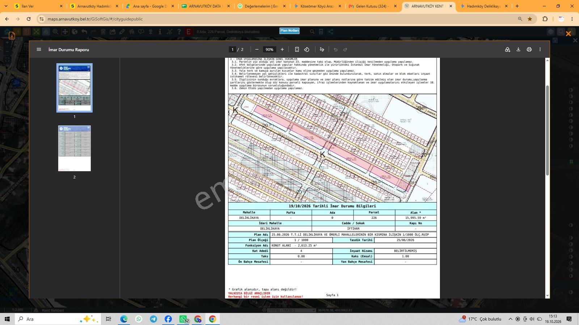Image resolution: width=579 pixels, height=325 pixels.
Task: Click the browser address bar URL
Action: pos(95,19)
